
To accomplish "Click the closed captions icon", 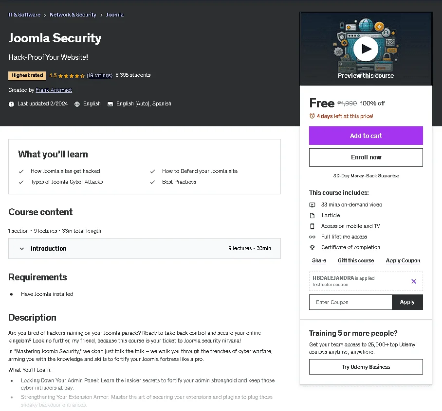I will click(x=110, y=104).
